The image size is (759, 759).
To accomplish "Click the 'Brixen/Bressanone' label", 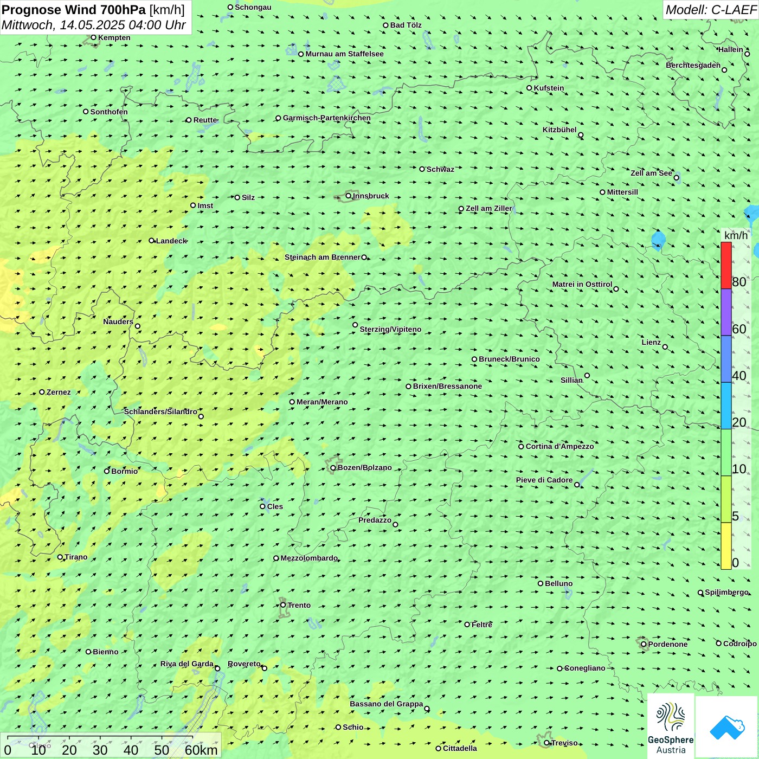I will (x=447, y=386).
